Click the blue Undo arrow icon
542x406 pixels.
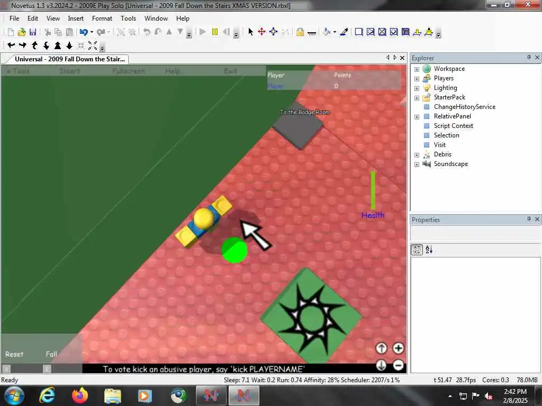point(83,32)
